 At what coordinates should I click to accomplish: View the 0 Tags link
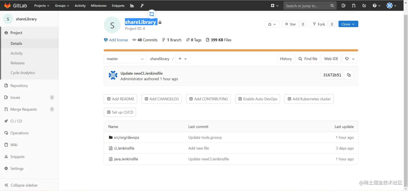(x=194, y=40)
